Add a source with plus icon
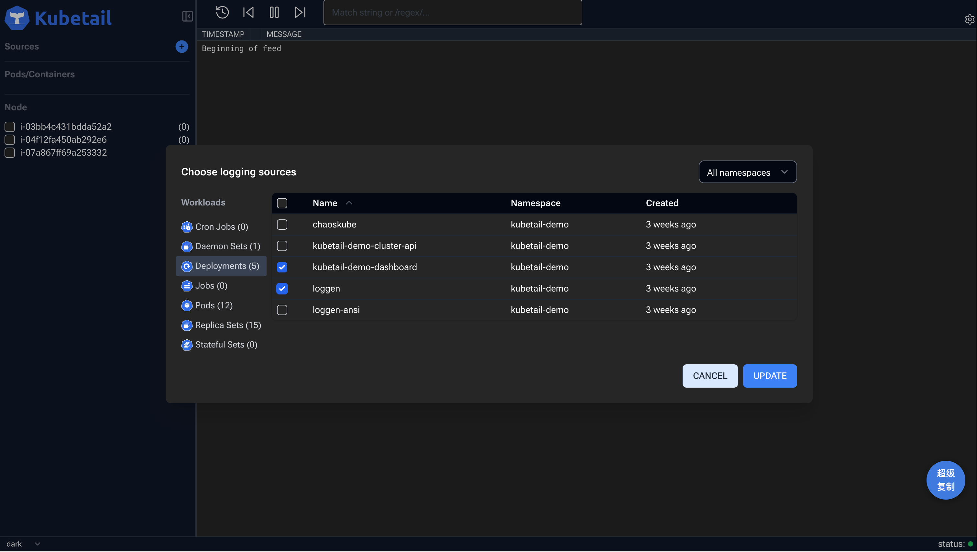Screen dimensions: 977x552 click(182, 47)
